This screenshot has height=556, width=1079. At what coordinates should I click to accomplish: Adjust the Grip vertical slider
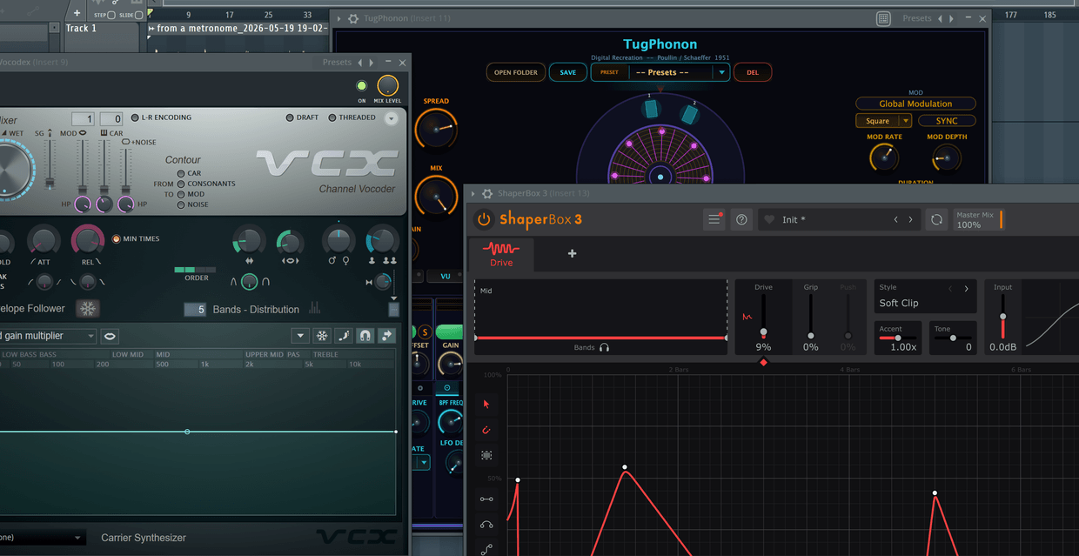tap(810, 316)
